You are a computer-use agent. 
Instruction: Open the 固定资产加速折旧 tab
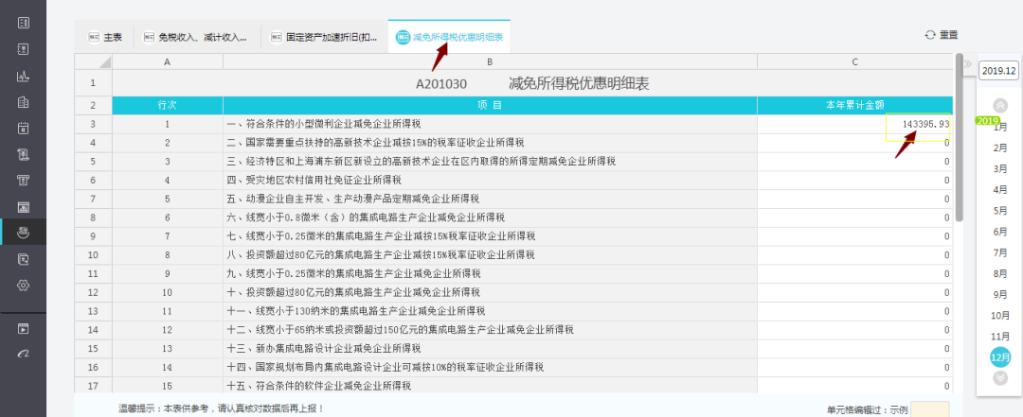pyautogui.click(x=324, y=37)
